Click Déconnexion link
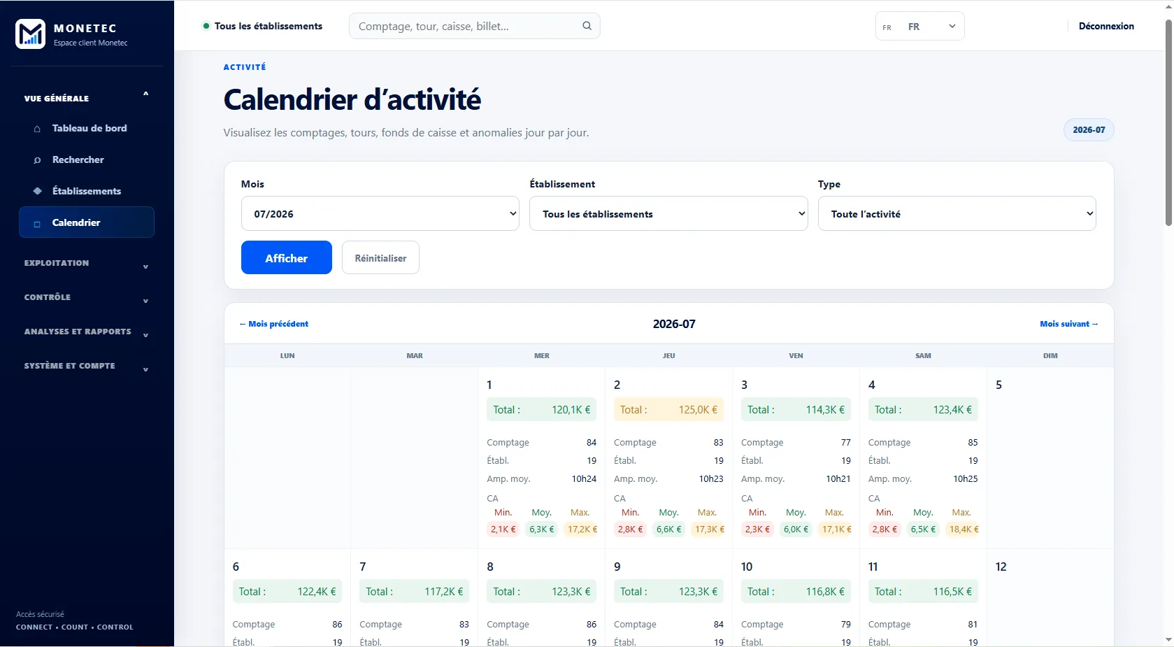Screen dimensions: 1174x647 [1106, 26]
